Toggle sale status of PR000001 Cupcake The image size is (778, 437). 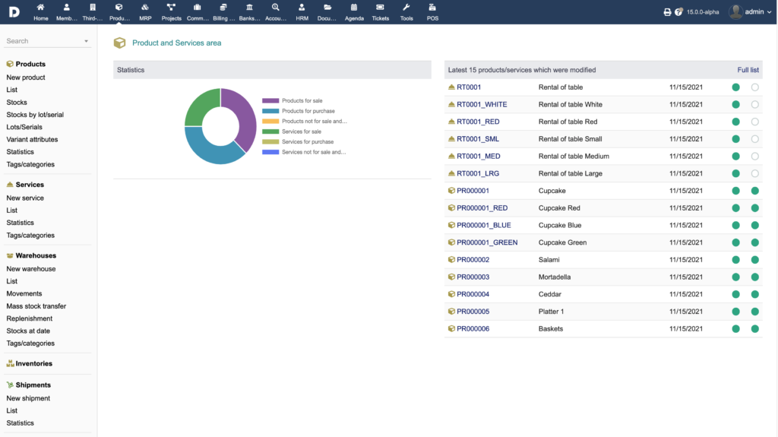coord(735,191)
